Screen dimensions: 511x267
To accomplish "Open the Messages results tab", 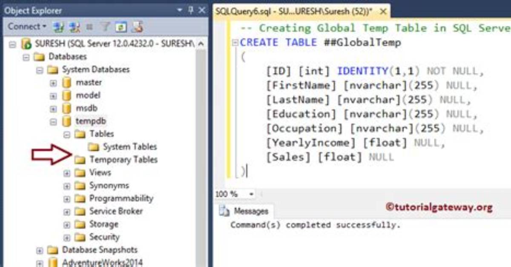I will pyautogui.click(x=244, y=211).
